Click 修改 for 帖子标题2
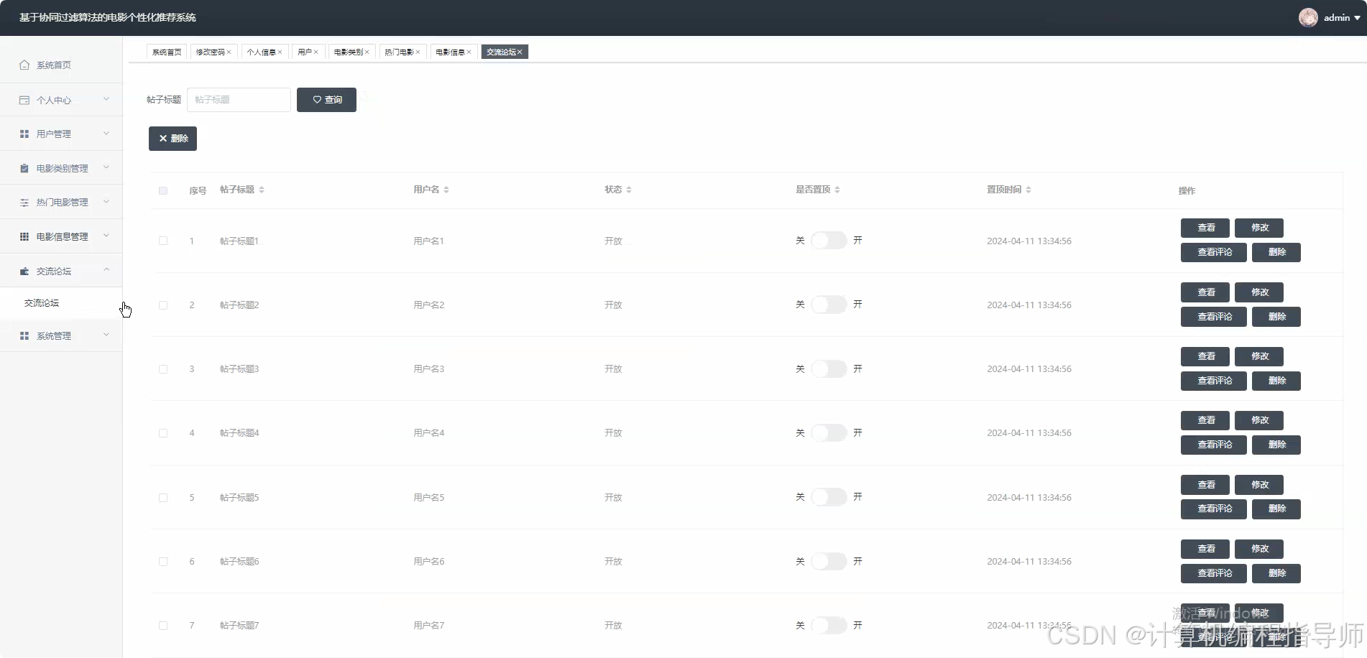The height and width of the screenshot is (658, 1367). click(x=1259, y=292)
